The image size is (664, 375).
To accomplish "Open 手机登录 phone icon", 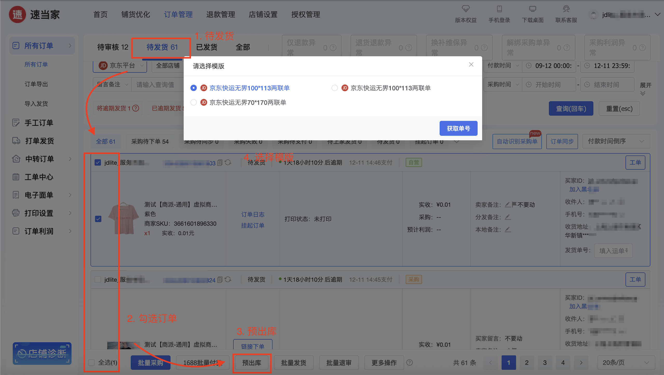I will [x=499, y=9].
